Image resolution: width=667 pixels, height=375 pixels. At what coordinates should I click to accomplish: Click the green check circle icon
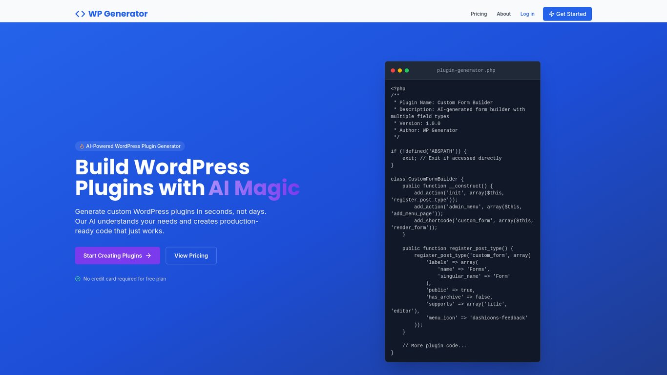pyautogui.click(x=78, y=279)
